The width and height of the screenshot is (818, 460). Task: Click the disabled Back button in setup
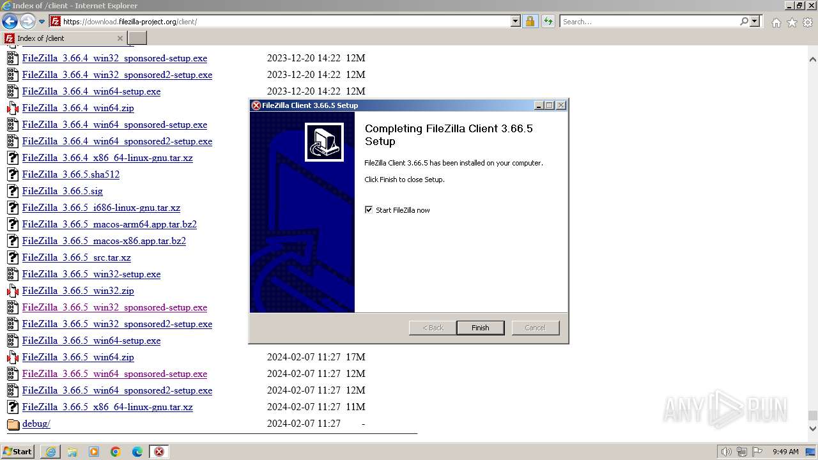click(x=433, y=328)
